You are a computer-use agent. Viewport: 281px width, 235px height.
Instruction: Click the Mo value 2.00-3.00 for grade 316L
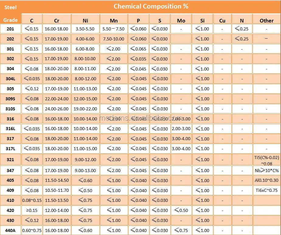[x=181, y=129]
